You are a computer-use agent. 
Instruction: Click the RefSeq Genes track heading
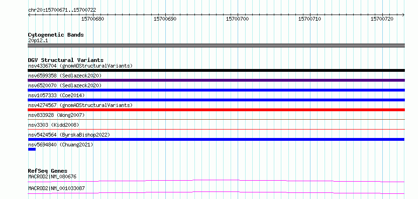pos(48,171)
